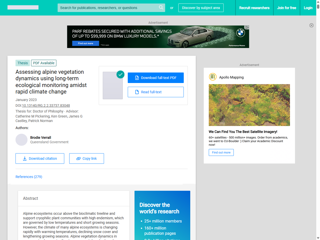Click the scrollbar down arrow
320x240 pixels.
coord(318,238)
